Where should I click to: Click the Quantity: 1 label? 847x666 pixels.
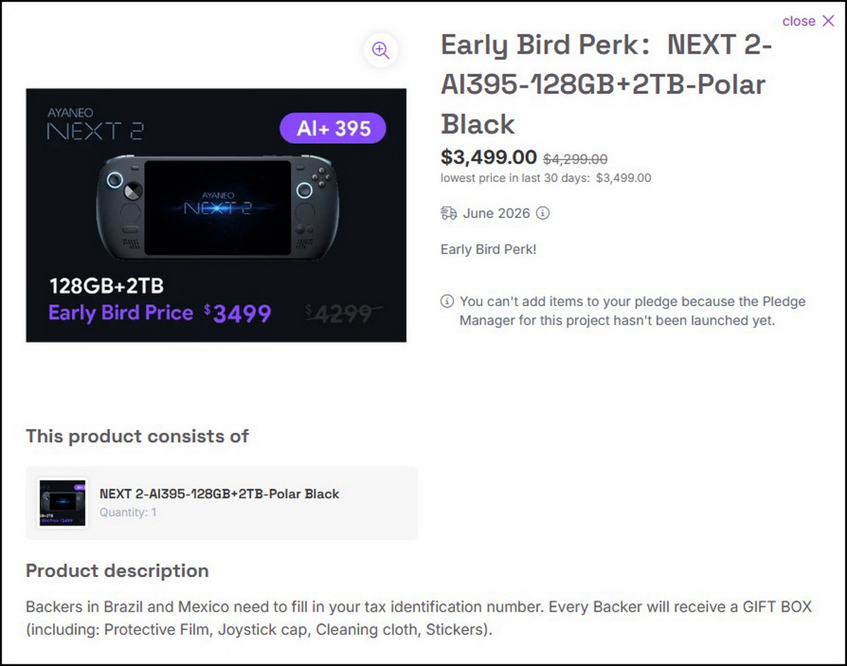coord(128,513)
